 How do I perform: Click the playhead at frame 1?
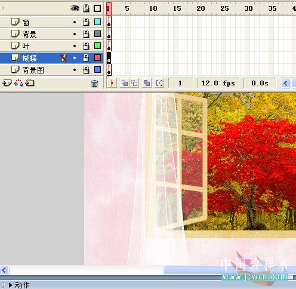coord(109,9)
